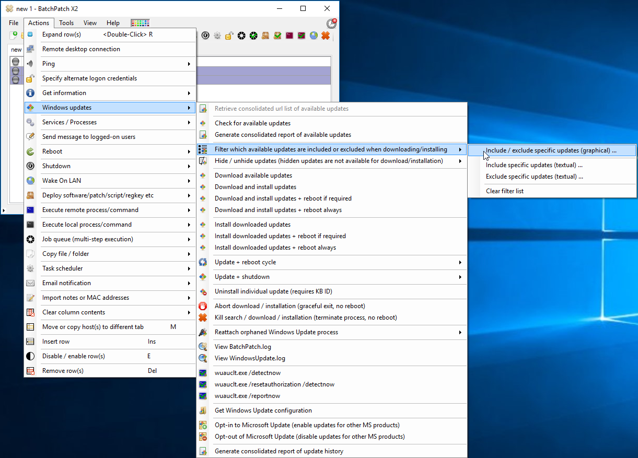The image size is (638, 458).
Task: Open the Tools menu
Action: 66,23
